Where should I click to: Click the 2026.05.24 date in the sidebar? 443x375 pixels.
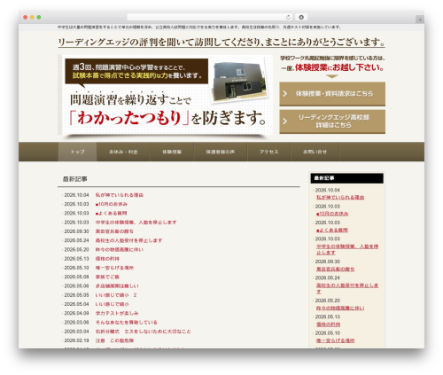(x=327, y=277)
